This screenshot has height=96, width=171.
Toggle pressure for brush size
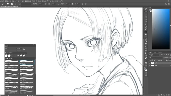[x=82, y=4]
